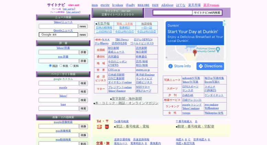Select the 英和 radio button

(71, 65)
